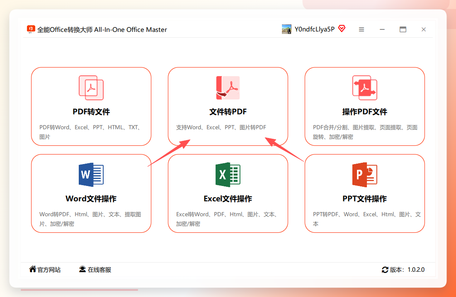Click the orange PowerPoint icon

point(365,175)
